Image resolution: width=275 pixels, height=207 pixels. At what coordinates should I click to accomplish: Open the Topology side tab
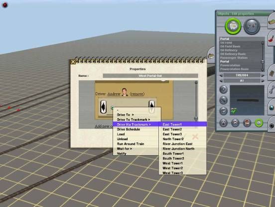click(272, 21)
